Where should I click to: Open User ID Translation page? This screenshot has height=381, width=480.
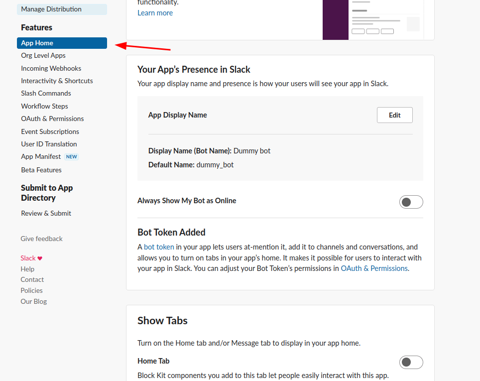(49, 144)
